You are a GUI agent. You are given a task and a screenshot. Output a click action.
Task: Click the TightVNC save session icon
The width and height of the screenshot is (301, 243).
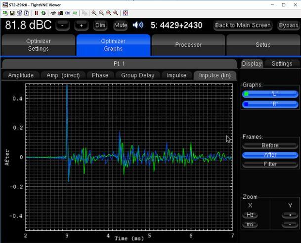(12, 13)
